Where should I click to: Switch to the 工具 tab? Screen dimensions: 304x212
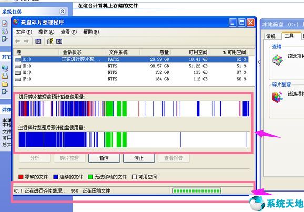289,36
